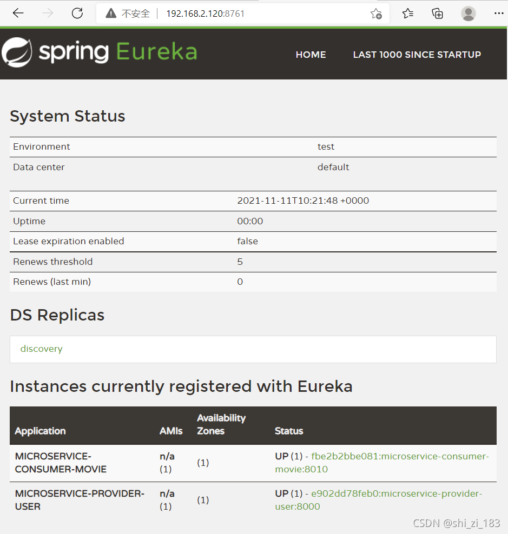This screenshot has width=508, height=534.
Task: Click the '不安全' not secure label
Action: [x=136, y=14]
